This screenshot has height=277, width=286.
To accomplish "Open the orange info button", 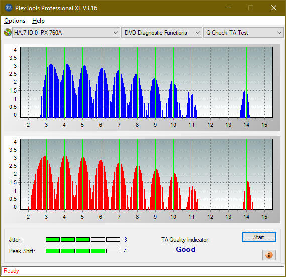I will (269, 255).
